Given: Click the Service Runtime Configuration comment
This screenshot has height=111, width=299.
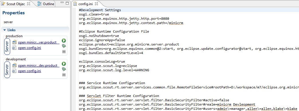Looking at the screenshot, I should 112,83.
